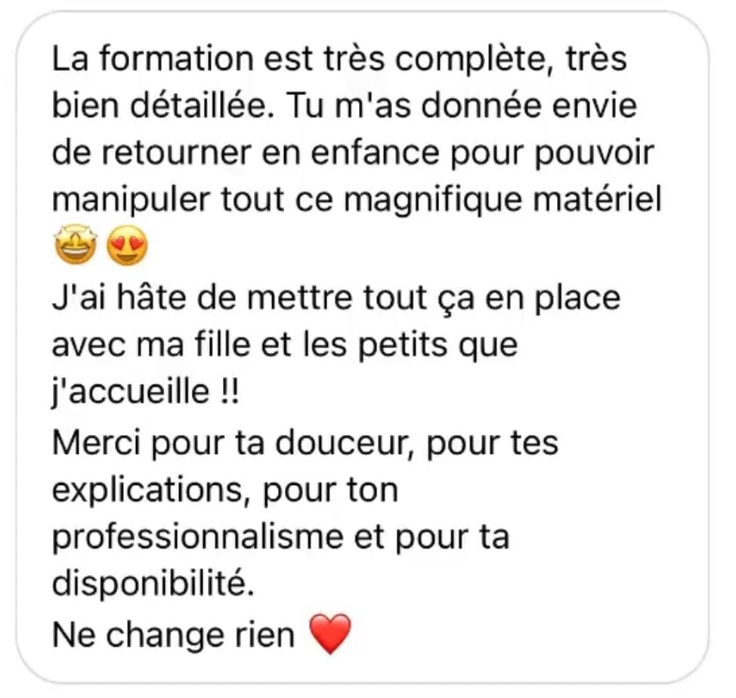Click the text 'J'ai hâte'

coord(119,298)
